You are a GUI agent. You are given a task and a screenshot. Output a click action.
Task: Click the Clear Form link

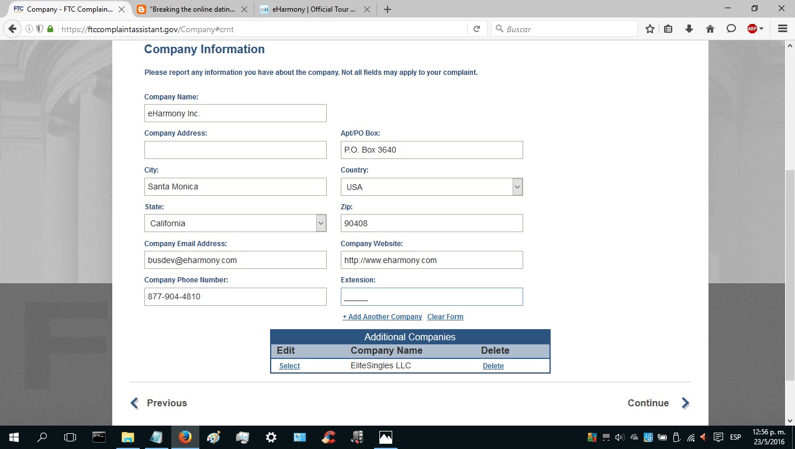click(x=445, y=317)
